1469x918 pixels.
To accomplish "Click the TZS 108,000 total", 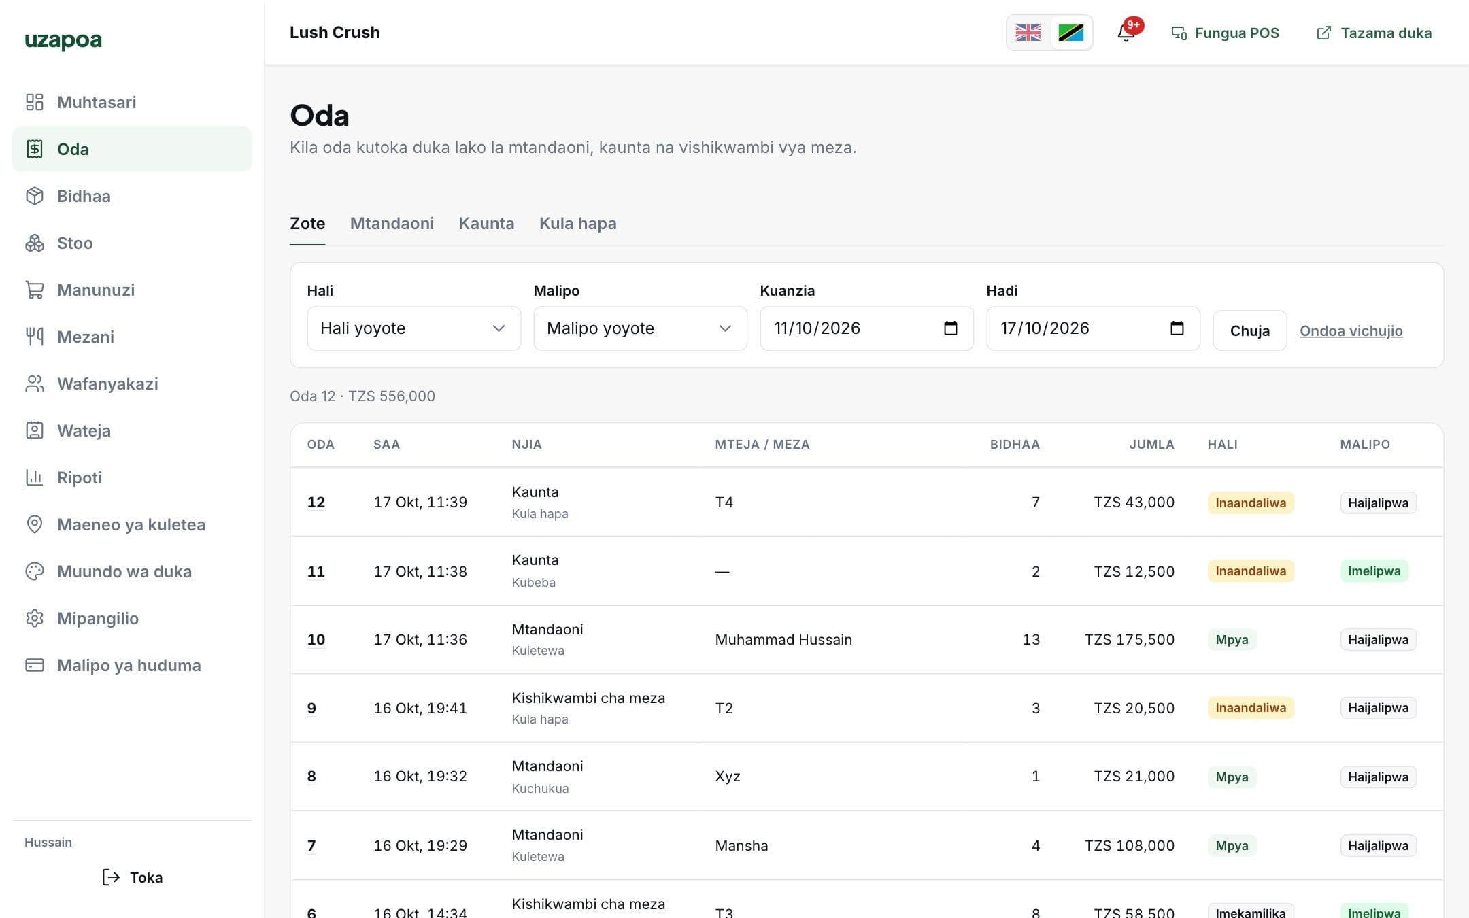I will (1129, 846).
